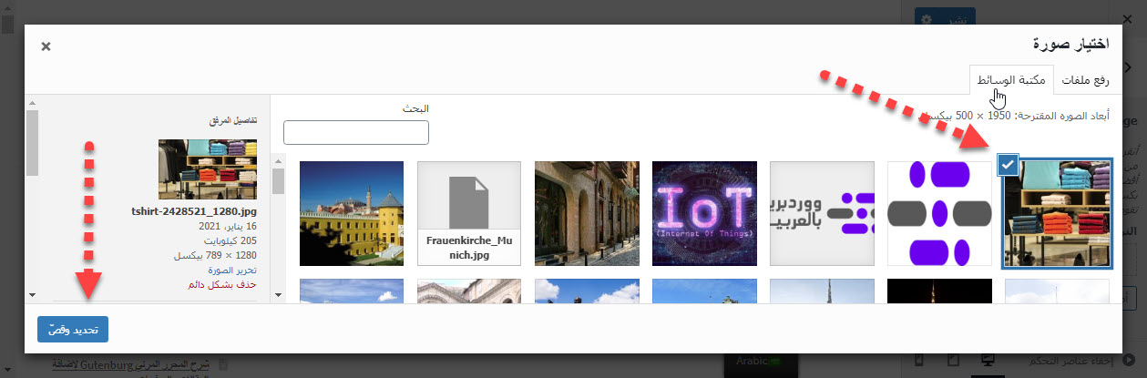The width and height of the screenshot is (1147, 378).
Task: Pick the yellow building with tower thumbnail
Action: 352,213
